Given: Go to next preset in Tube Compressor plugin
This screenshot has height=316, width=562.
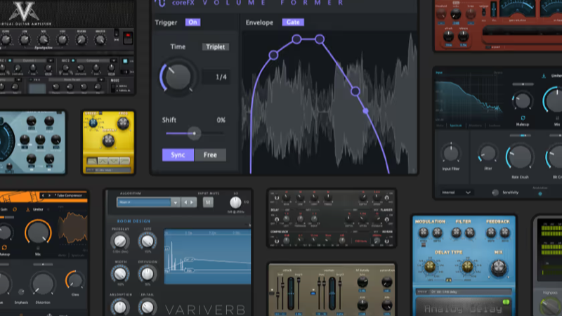Looking at the screenshot, I should point(49,196).
